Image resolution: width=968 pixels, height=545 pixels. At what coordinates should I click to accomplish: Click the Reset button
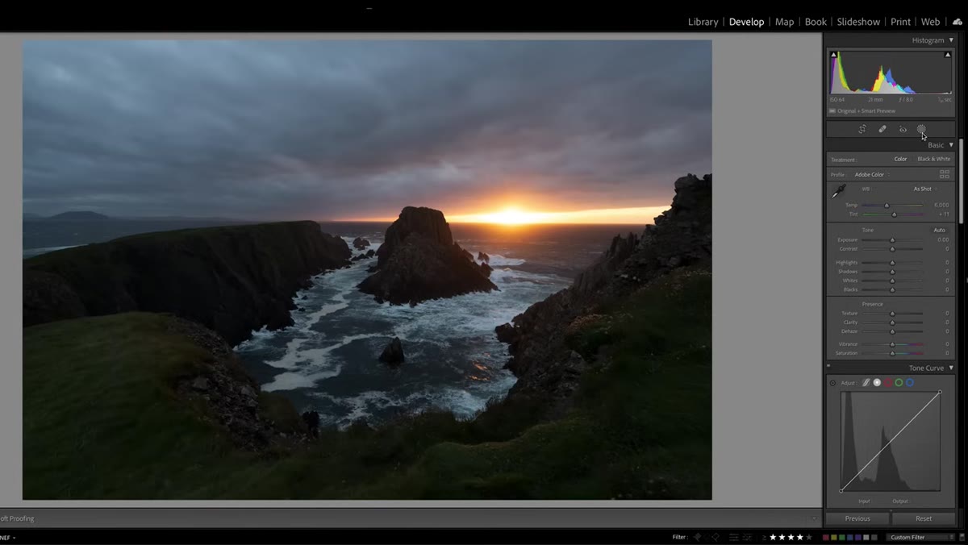click(x=924, y=518)
